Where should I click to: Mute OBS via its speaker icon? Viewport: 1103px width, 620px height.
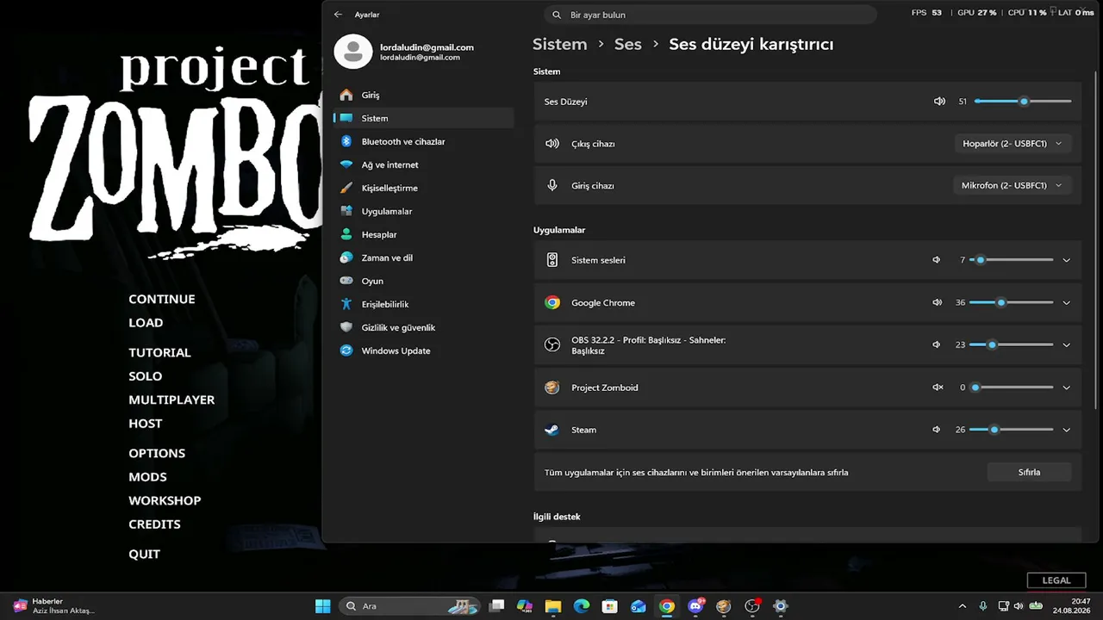(937, 344)
